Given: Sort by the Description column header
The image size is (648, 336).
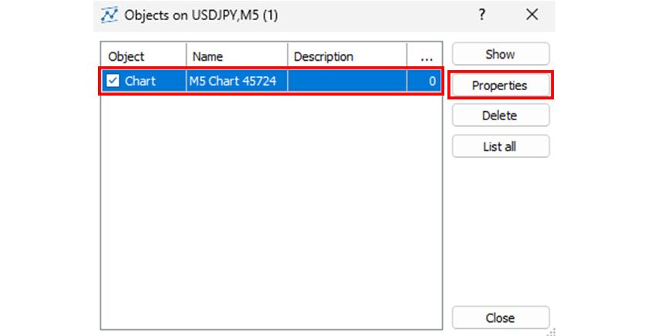Looking at the screenshot, I should click(347, 56).
